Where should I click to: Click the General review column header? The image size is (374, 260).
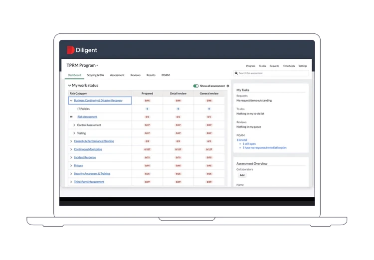[x=209, y=94]
